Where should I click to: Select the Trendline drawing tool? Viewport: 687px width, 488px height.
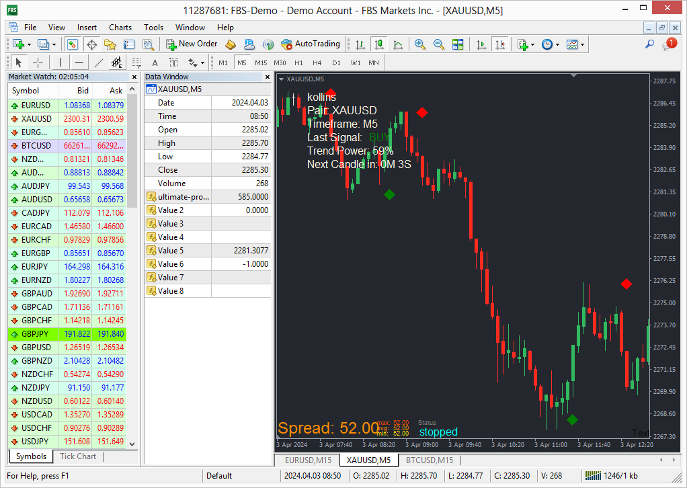(99, 63)
